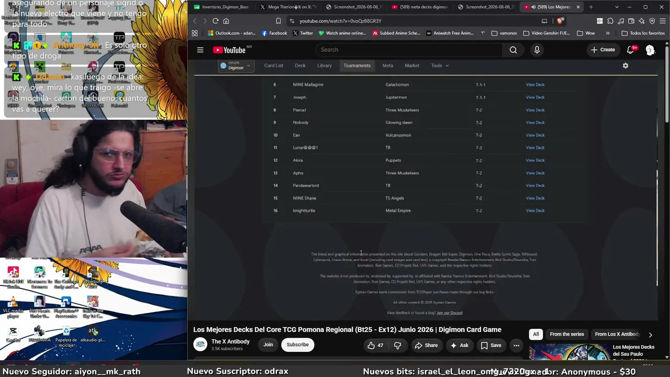
Task: Subscribe to The X Antibody channel
Action: coord(297,345)
